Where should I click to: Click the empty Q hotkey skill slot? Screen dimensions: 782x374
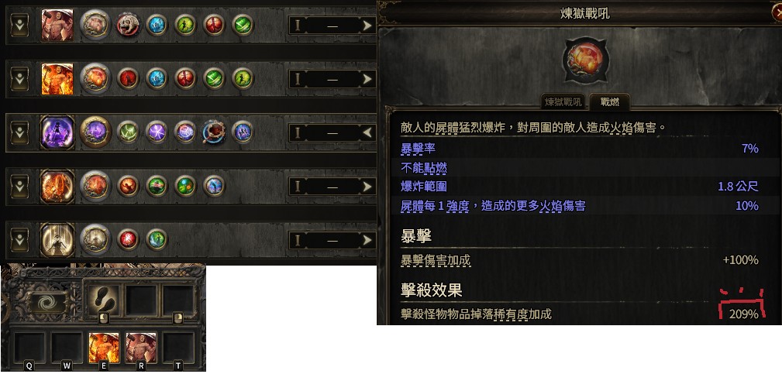pos(29,348)
